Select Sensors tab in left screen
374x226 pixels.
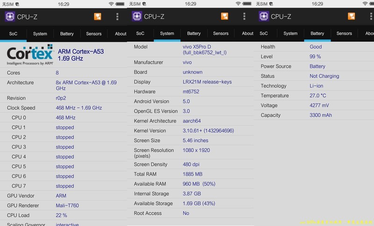(94, 34)
